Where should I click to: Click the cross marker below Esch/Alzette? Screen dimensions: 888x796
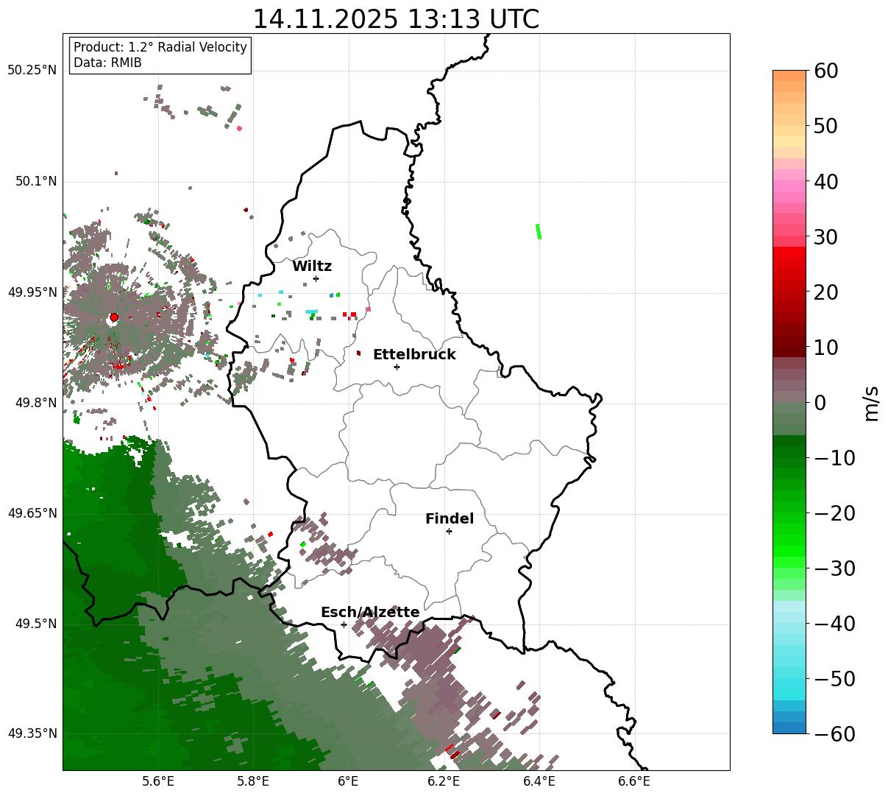[x=344, y=624]
